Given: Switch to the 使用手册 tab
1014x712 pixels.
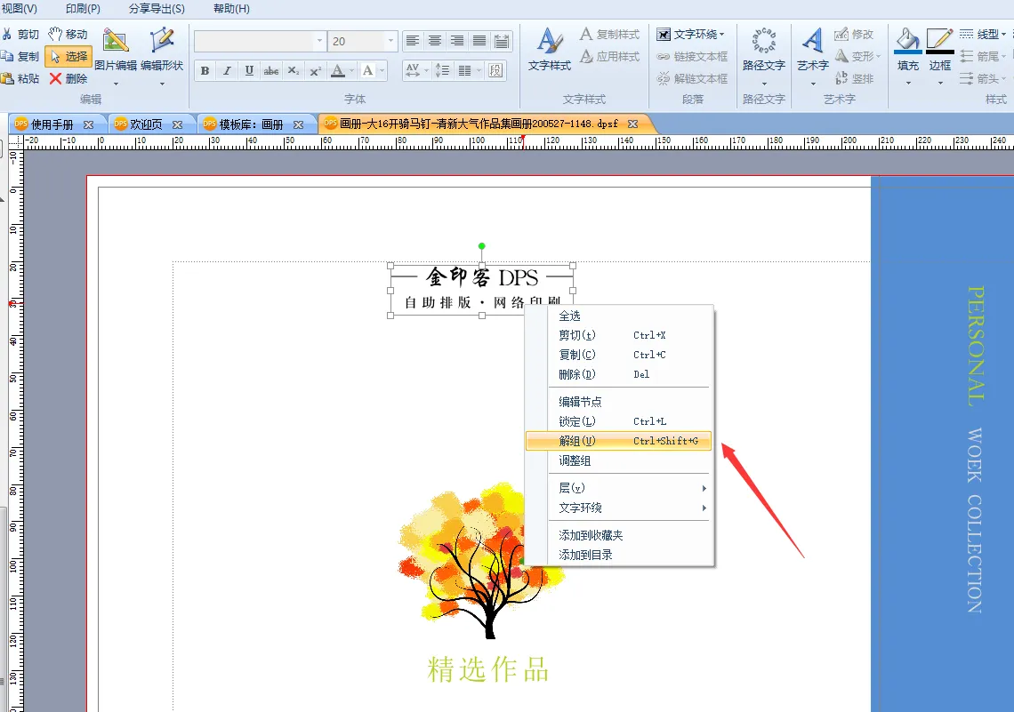Looking at the screenshot, I should pyautogui.click(x=52, y=124).
